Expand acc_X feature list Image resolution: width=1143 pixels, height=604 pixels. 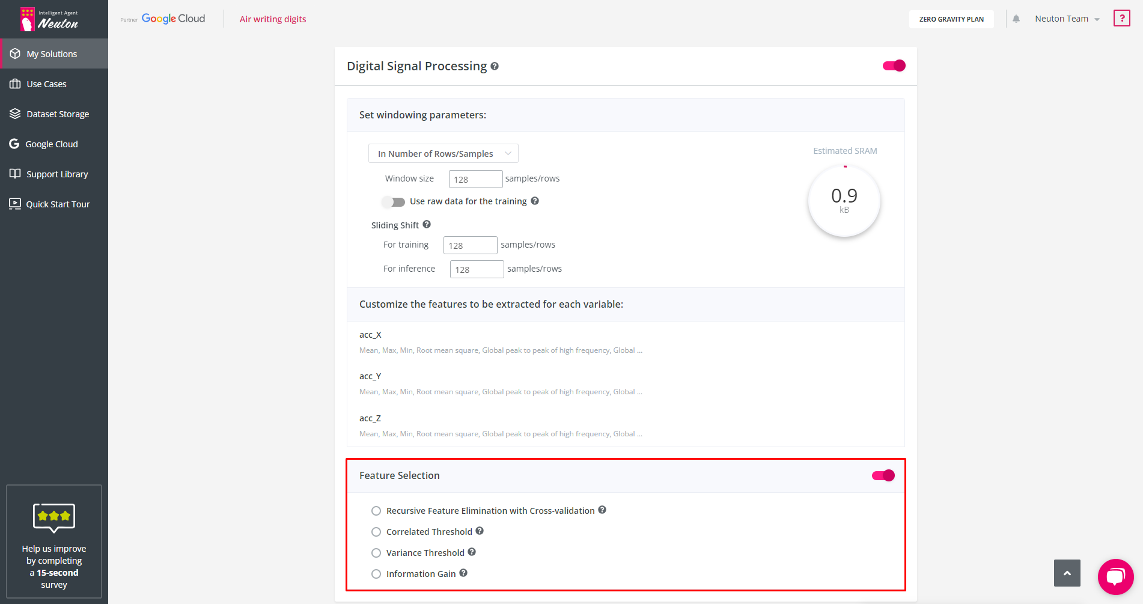(501, 343)
